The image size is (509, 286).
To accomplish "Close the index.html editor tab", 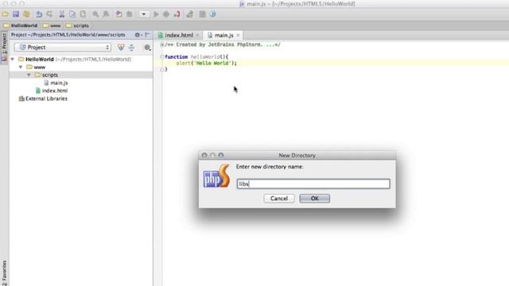I will [197, 35].
